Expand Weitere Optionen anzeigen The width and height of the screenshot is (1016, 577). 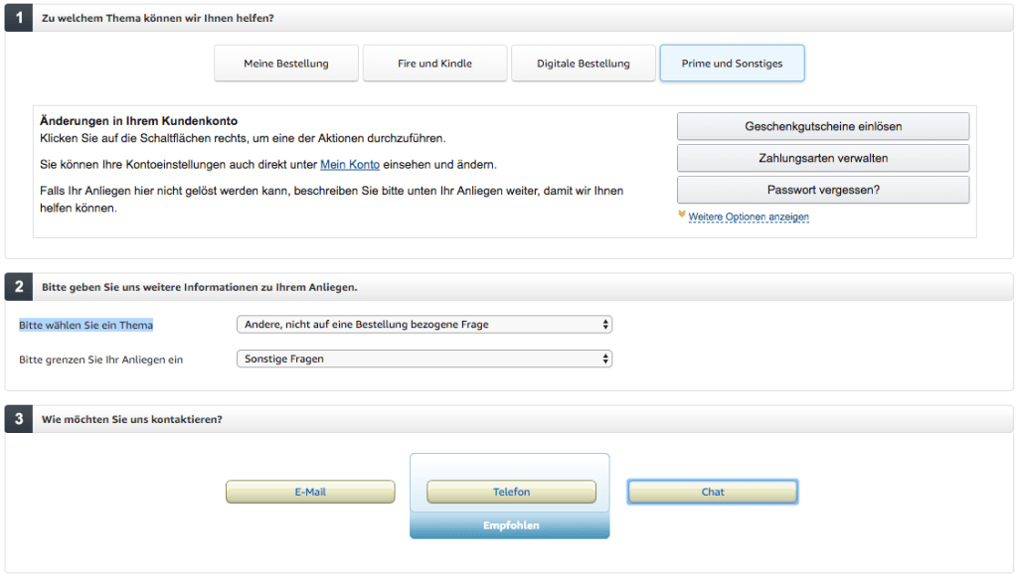pyautogui.click(x=749, y=216)
